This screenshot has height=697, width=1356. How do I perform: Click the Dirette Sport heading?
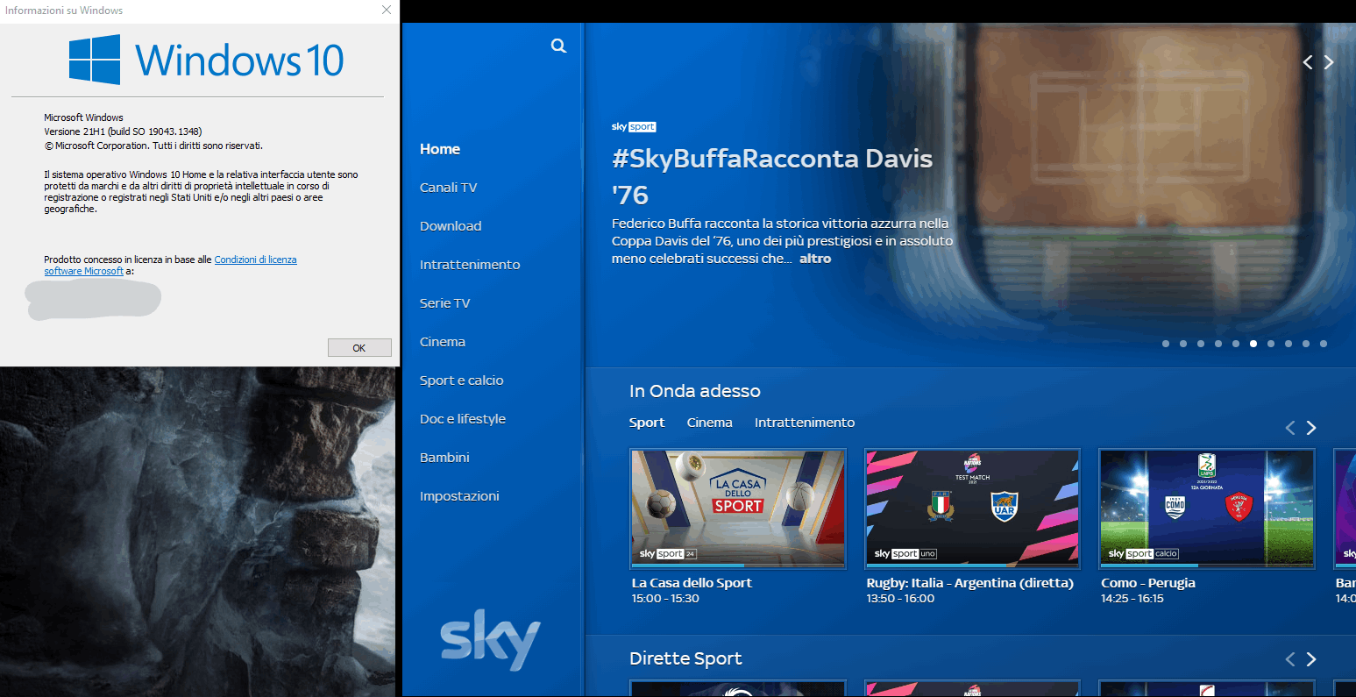[x=685, y=658]
